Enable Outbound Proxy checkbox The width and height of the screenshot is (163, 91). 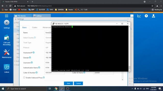click(24, 77)
